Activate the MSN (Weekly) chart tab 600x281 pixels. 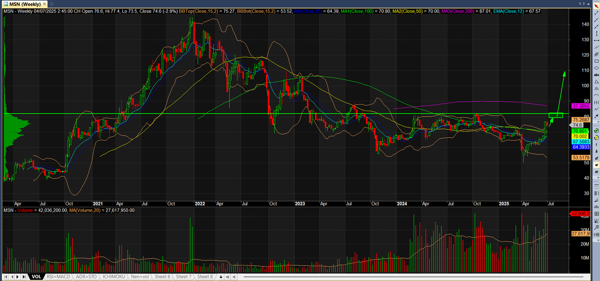click(24, 4)
